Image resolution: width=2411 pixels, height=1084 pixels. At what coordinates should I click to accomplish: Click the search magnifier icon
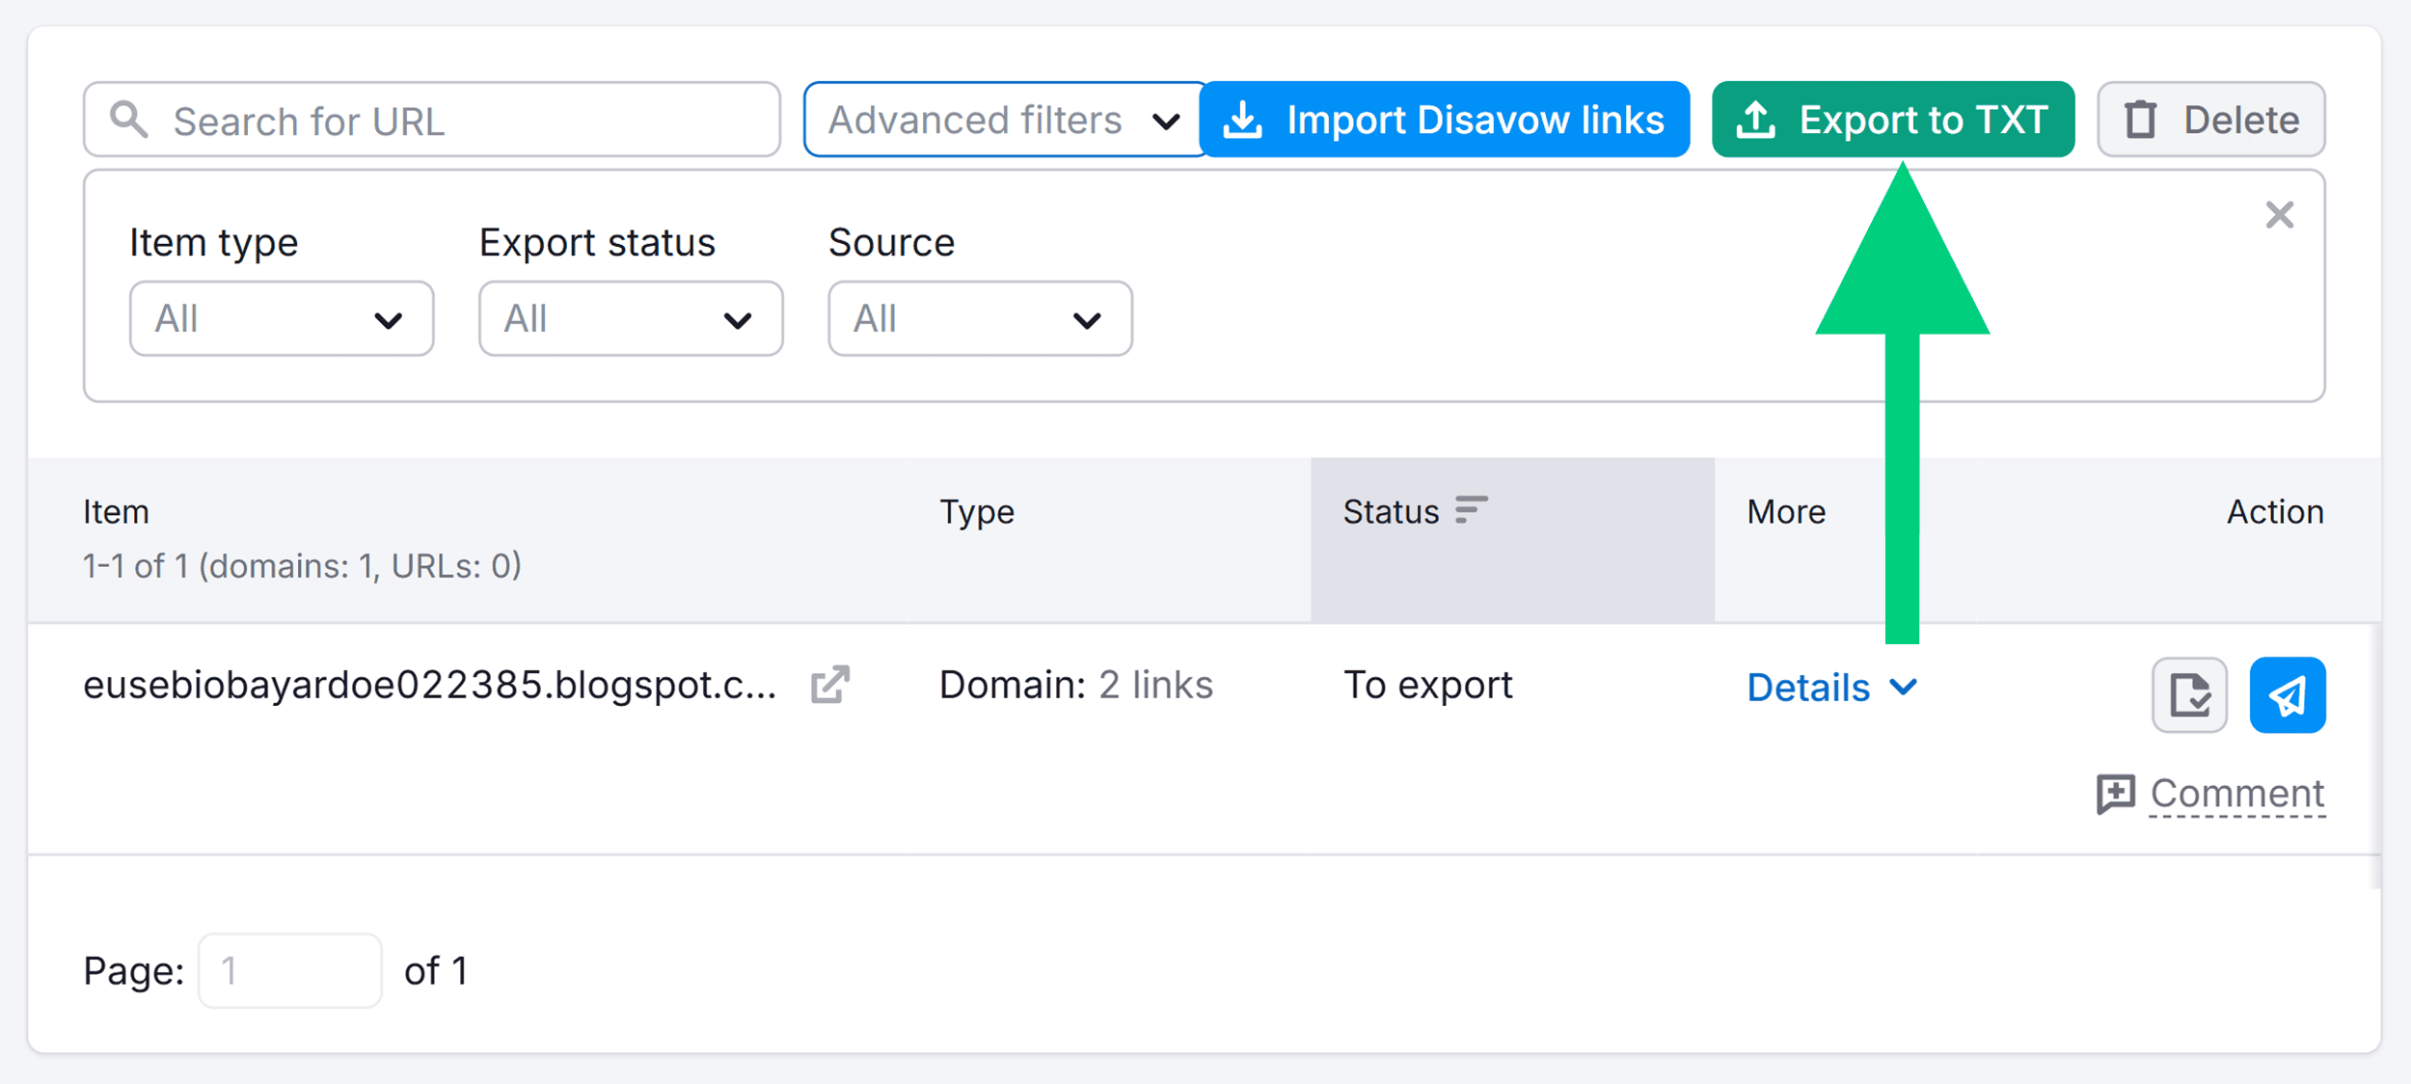tap(128, 119)
